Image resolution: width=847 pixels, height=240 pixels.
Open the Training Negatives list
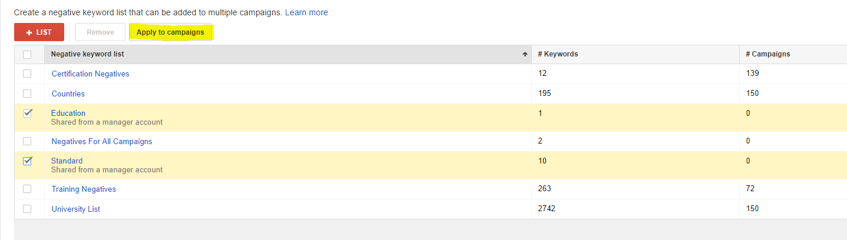(84, 189)
